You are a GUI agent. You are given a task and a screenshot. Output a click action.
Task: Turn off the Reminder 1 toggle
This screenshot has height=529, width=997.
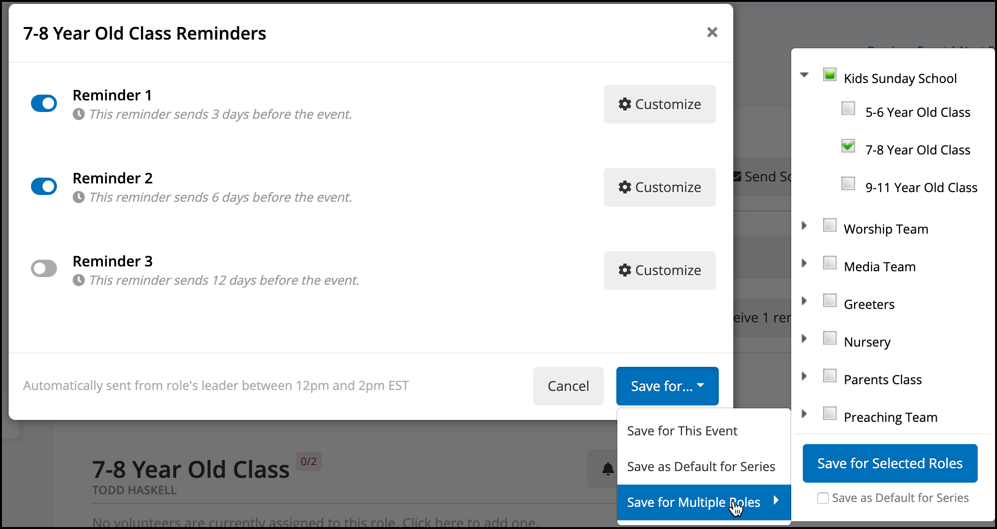point(44,103)
